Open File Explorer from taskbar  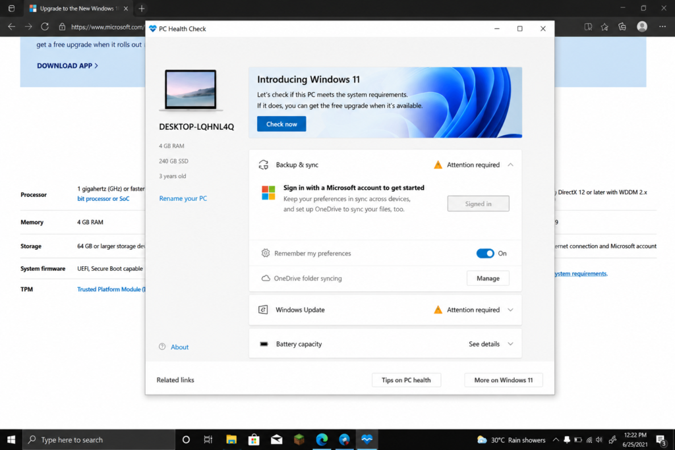pos(231,439)
